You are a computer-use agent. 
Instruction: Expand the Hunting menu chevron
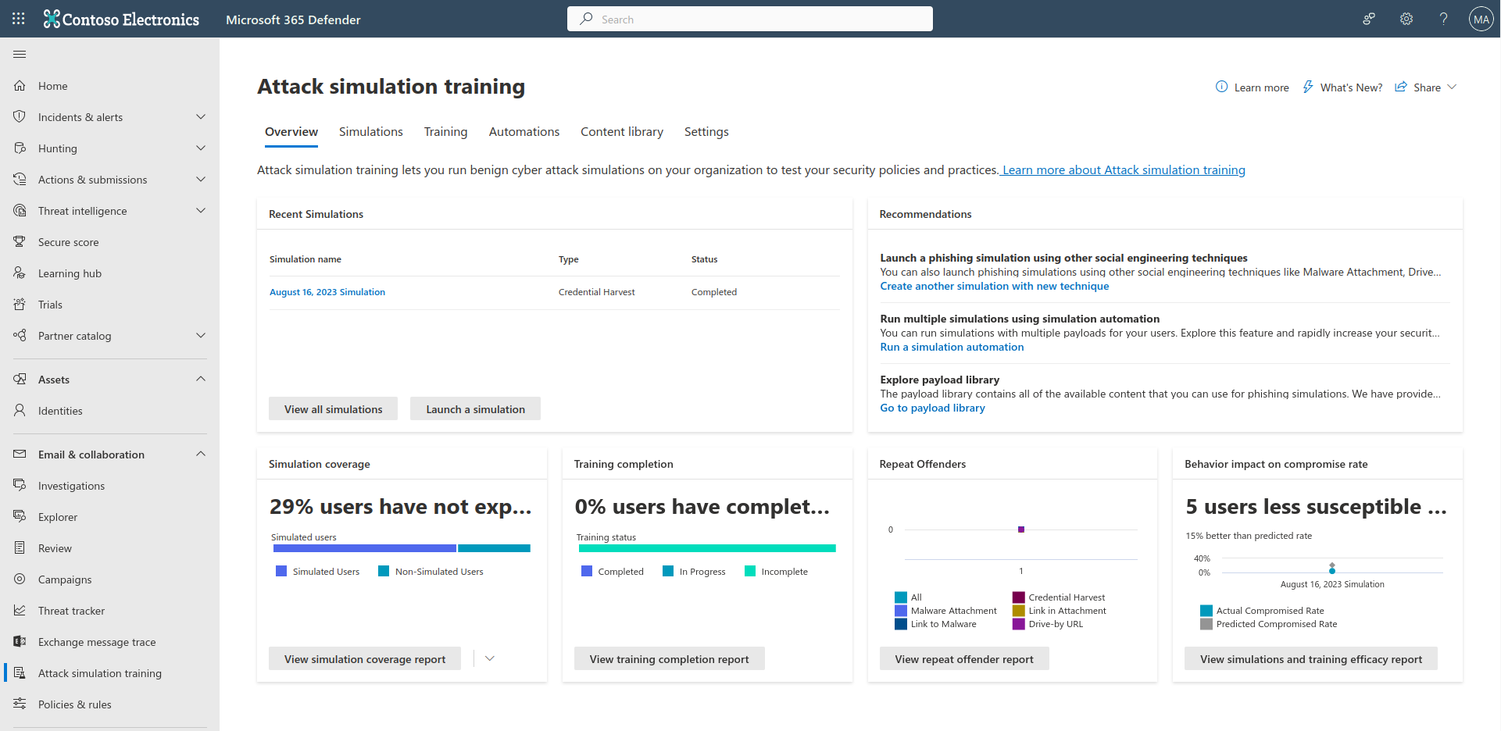(201, 148)
